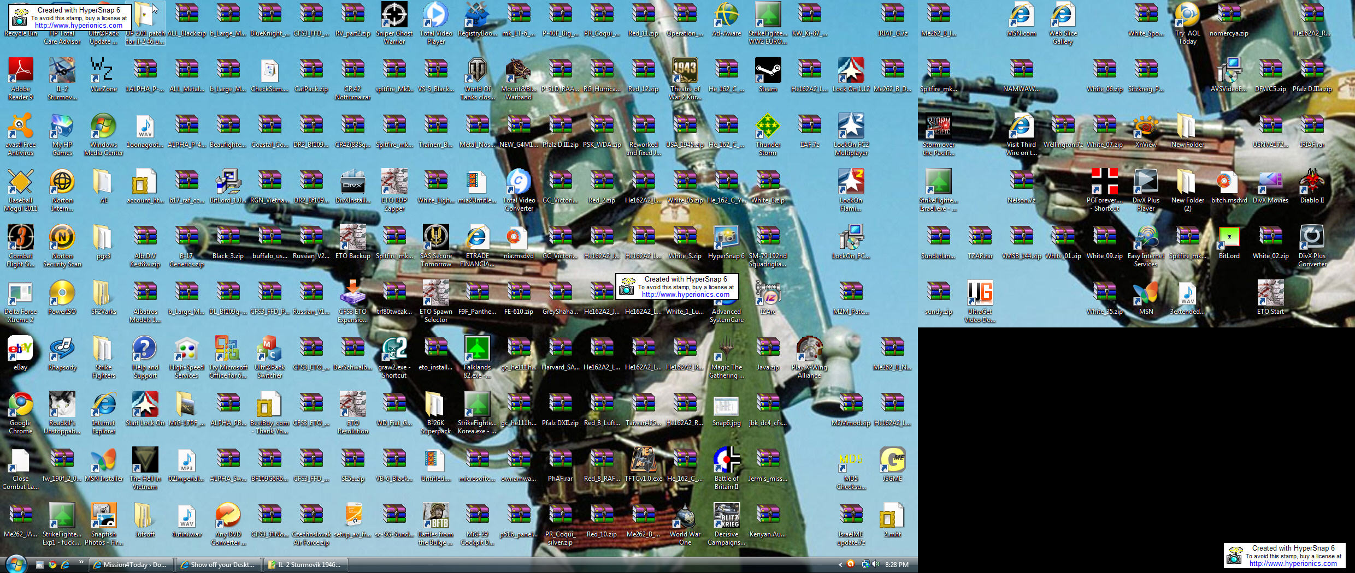Open the Ad-Aware desktop icon

[x=727, y=20]
